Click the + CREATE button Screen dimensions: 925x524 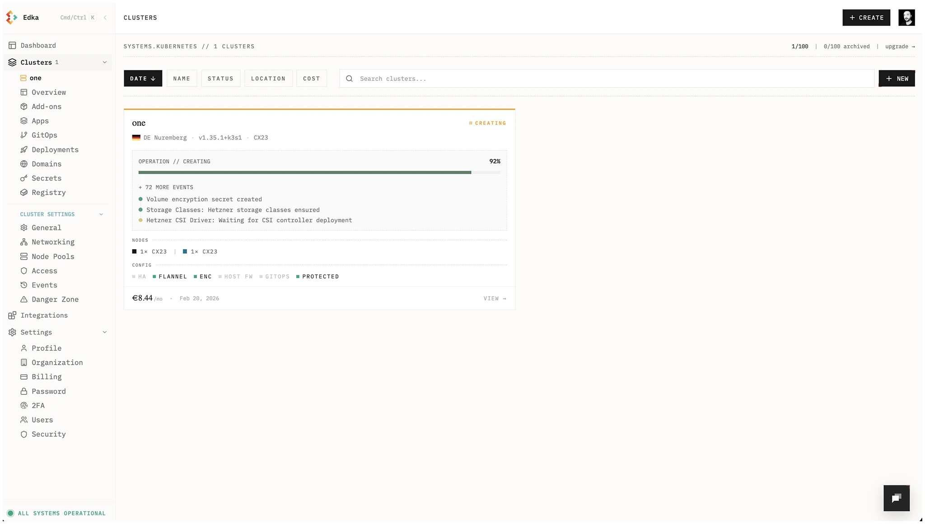[865, 18]
